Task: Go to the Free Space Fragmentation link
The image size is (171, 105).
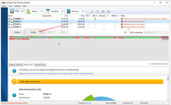Action: click(x=70, y=74)
